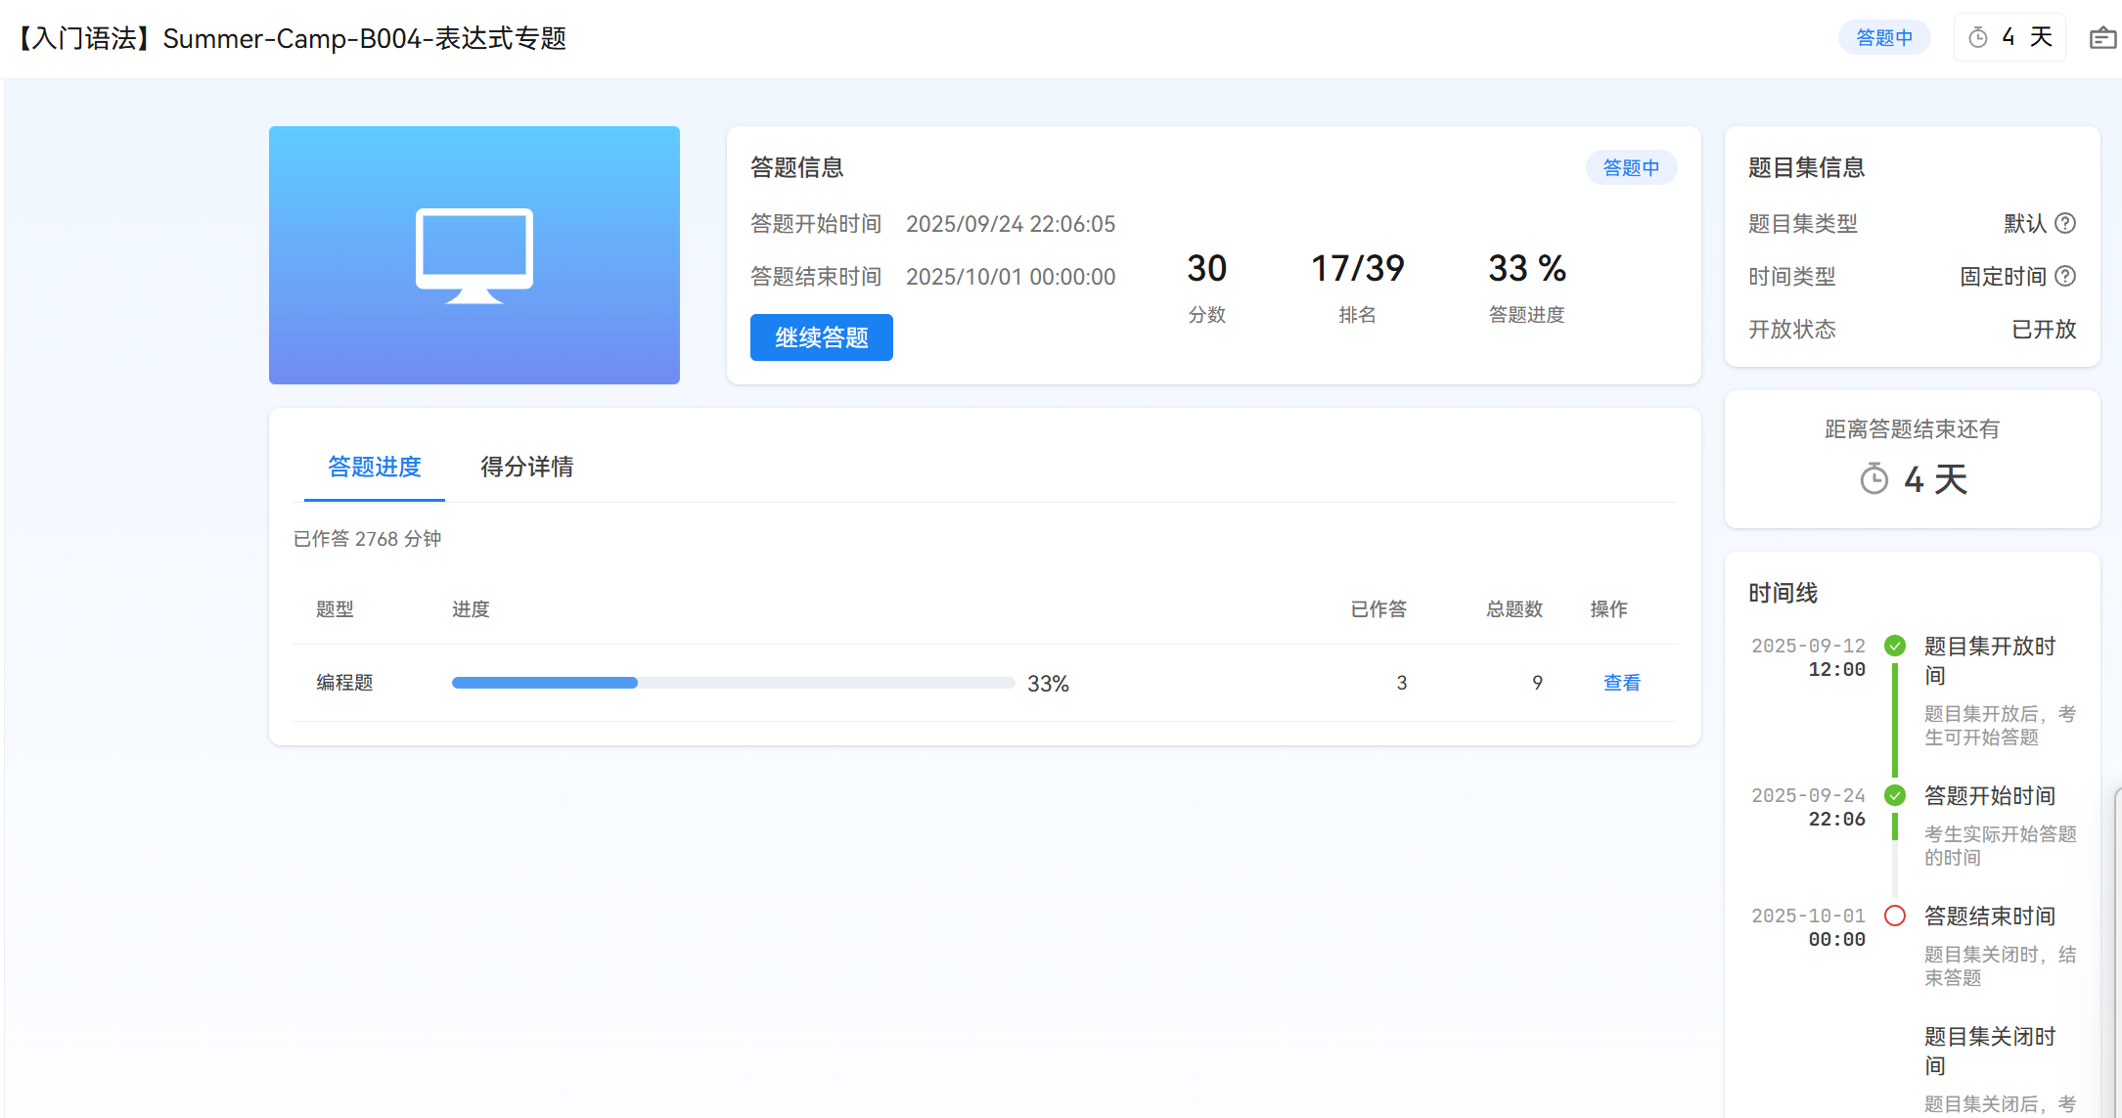Viewport: 2122px width, 1118px height.
Task: Click 查看 link in the 编程题 row
Action: (1621, 683)
